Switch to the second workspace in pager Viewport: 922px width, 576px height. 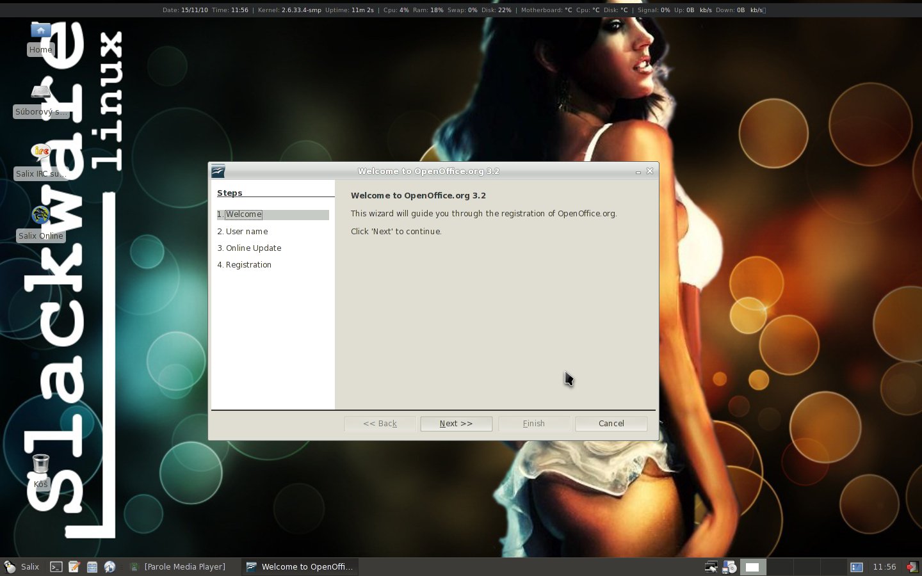(x=780, y=566)
